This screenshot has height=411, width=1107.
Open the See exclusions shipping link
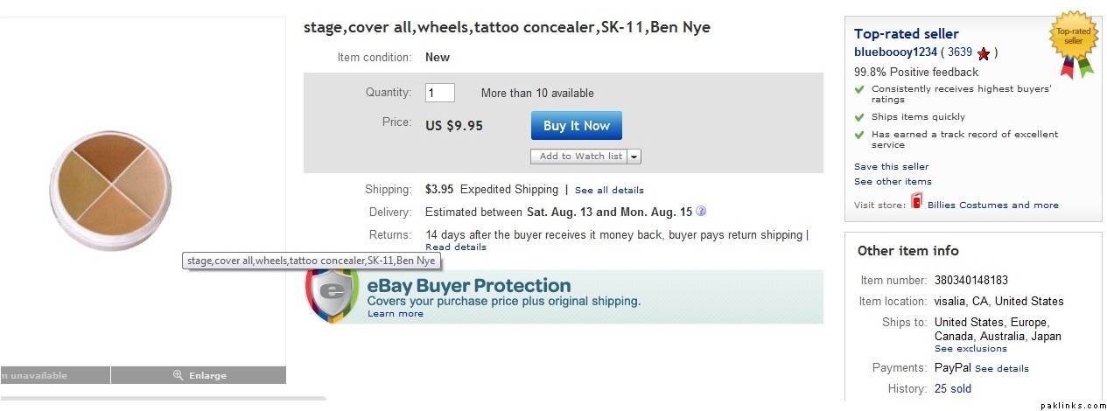(x=970, y=349)
